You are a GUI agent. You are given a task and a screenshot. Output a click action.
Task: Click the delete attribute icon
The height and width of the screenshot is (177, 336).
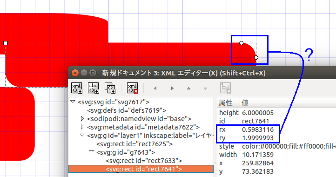[x=225, y=88]
